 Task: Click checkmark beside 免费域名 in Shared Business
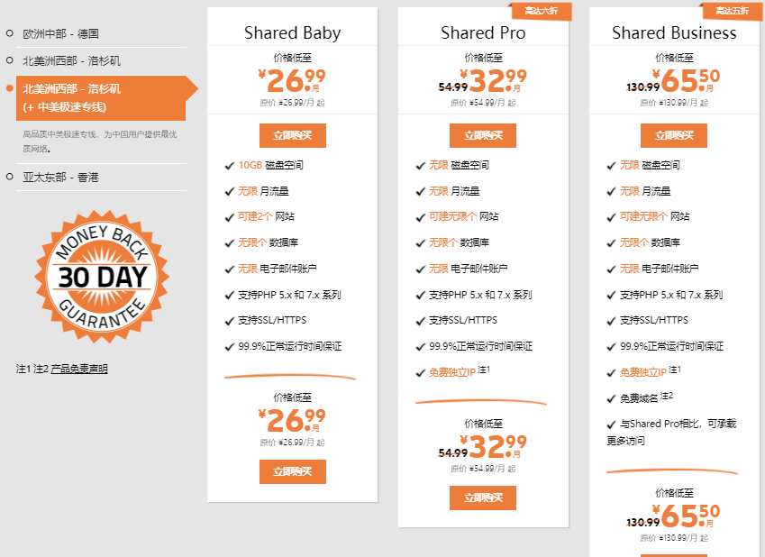coord(612,398)
